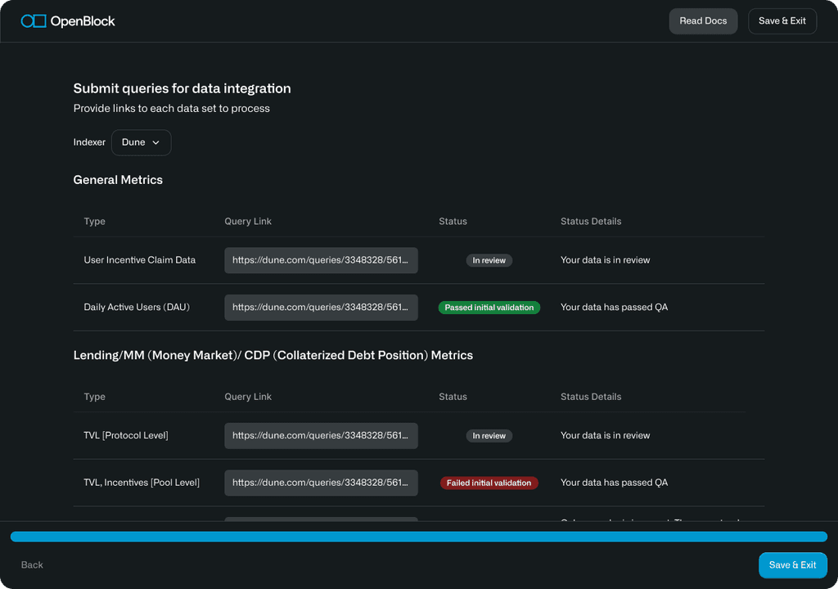
Task: Click the OpenBlock logo icon
Action: [33, 20]
